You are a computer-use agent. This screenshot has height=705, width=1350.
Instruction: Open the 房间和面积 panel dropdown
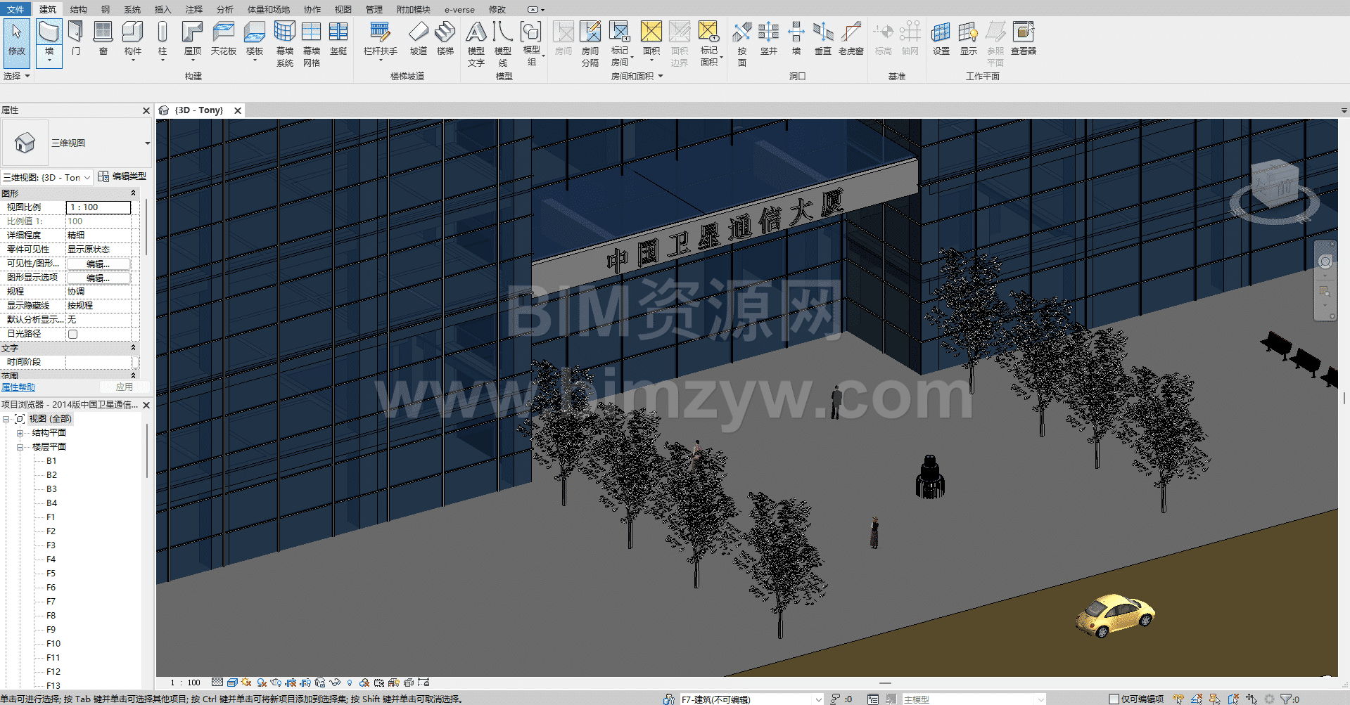tap(637, 76)
